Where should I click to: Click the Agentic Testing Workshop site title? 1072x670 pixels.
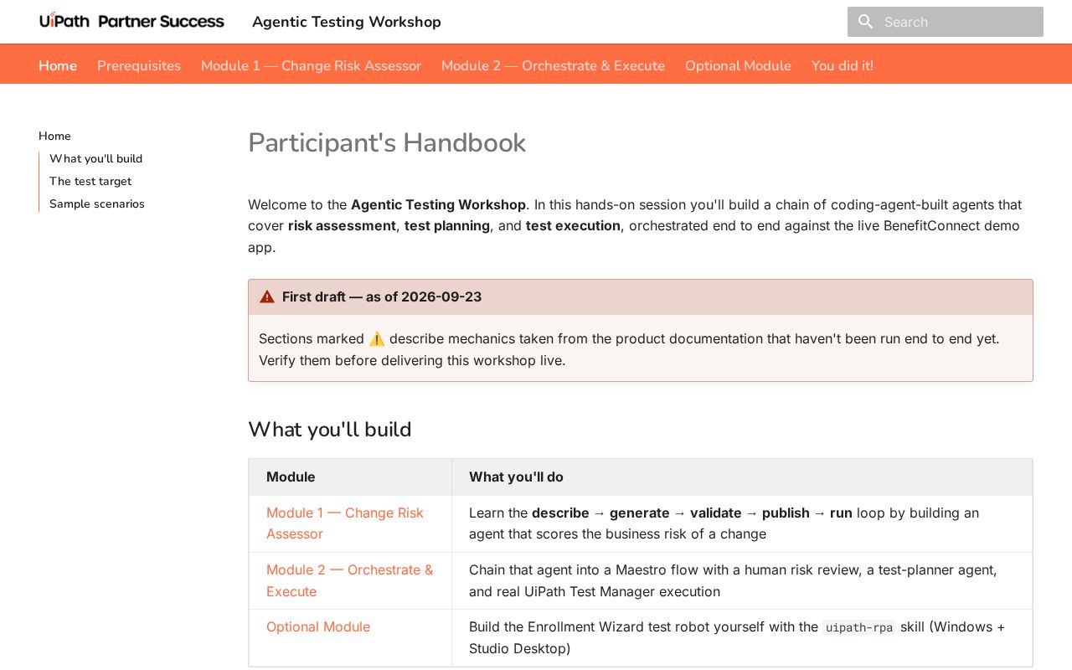(x=347, y=22)
